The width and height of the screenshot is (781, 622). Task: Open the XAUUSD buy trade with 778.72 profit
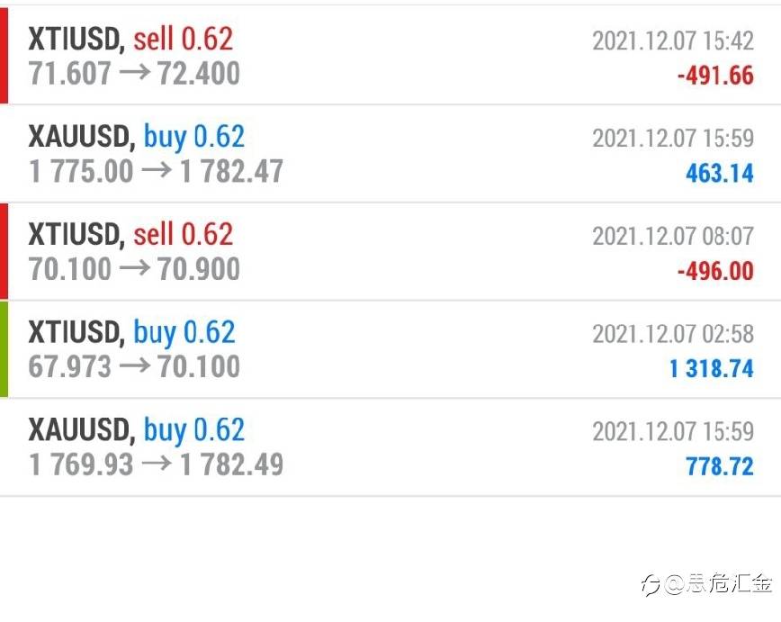[x=390, y=447]
